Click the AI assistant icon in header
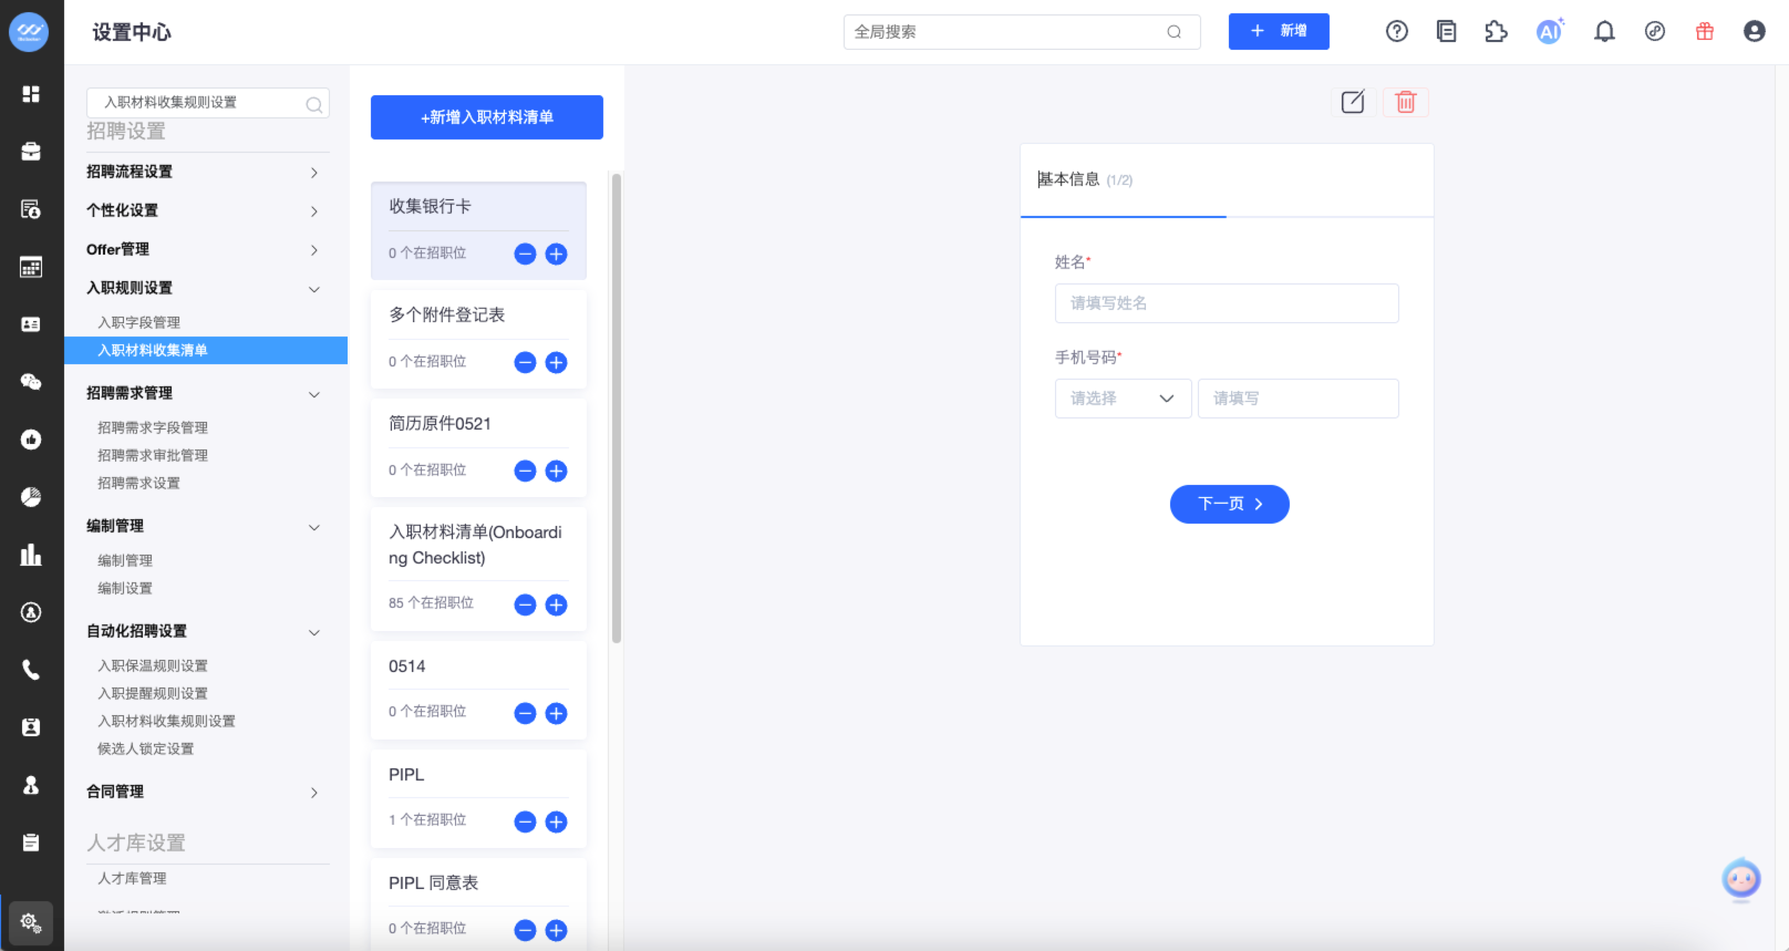Screen dimensions: 1789x951 point(1549,31)
